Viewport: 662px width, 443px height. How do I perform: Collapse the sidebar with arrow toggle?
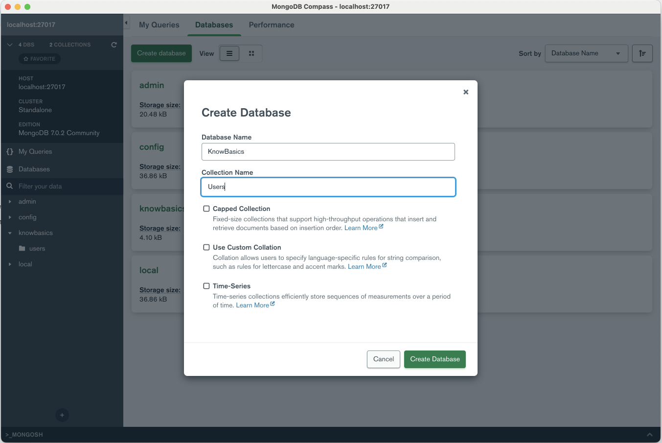pos(126,23)
